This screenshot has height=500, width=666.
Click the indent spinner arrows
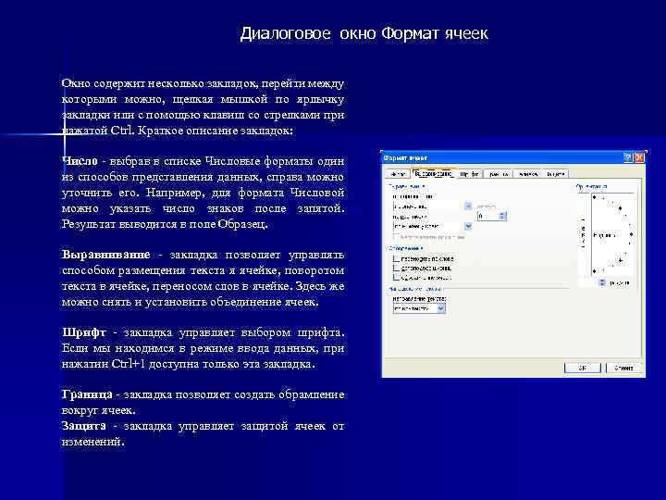click(502, 216)
